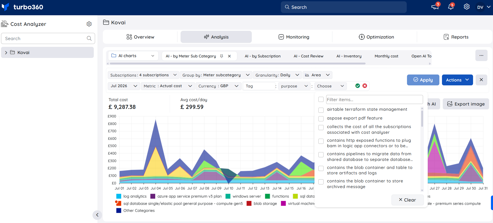This screenshot has width=493, height=223.
Task: Open the AI charts folder dropdown
Action: [133, 56]
